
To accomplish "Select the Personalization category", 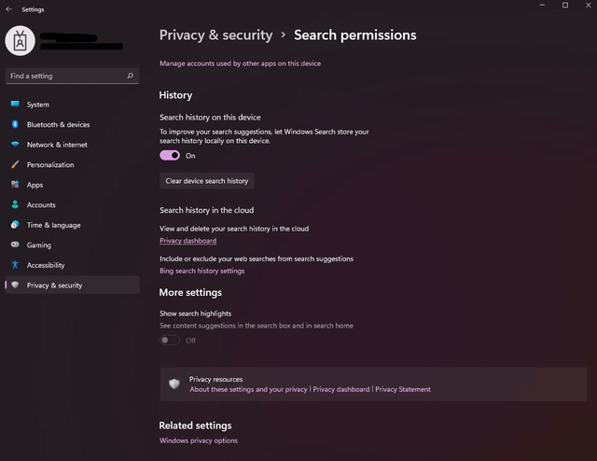I will 73,164.
